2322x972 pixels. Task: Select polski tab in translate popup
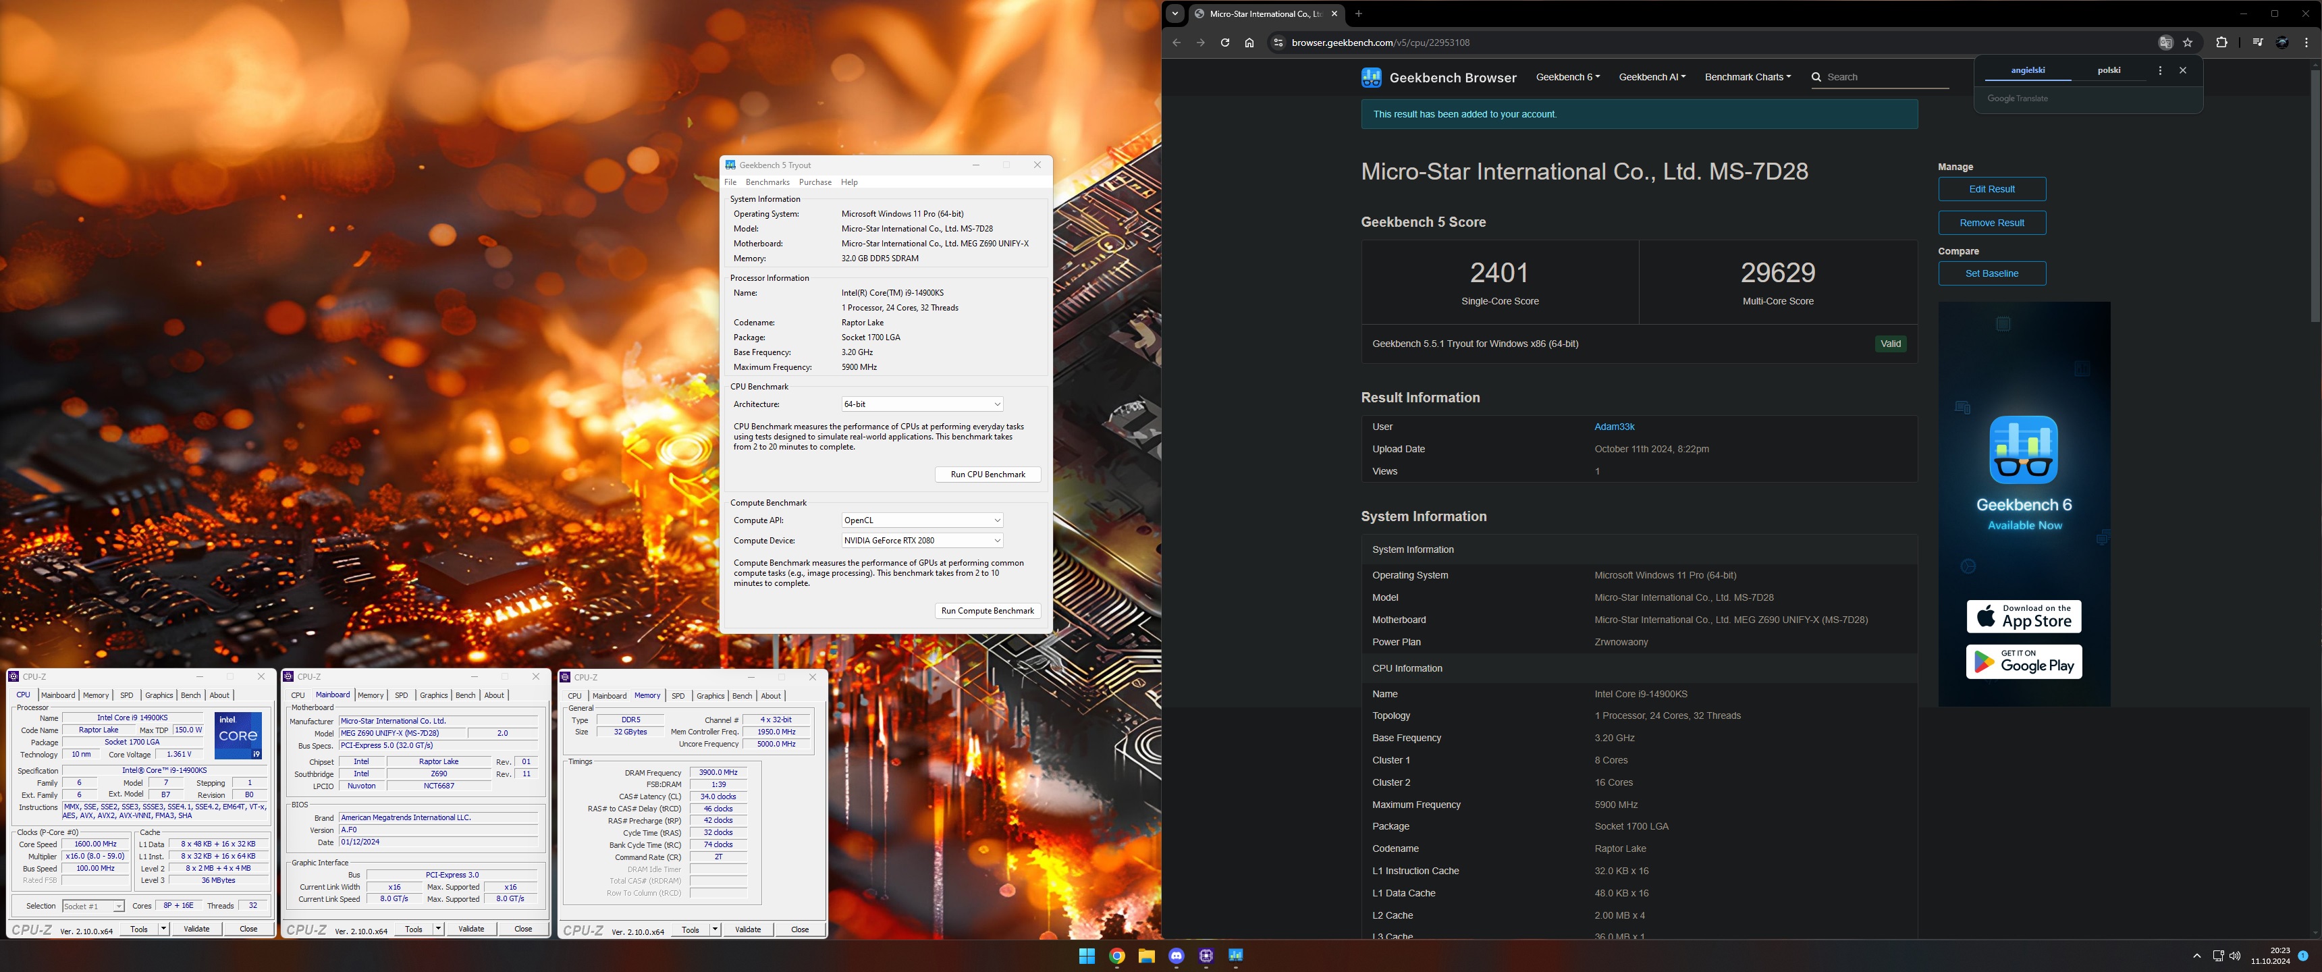2109,70
